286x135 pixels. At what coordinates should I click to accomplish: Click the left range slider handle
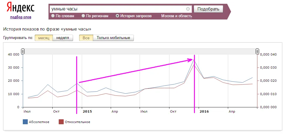pos(23,51)
